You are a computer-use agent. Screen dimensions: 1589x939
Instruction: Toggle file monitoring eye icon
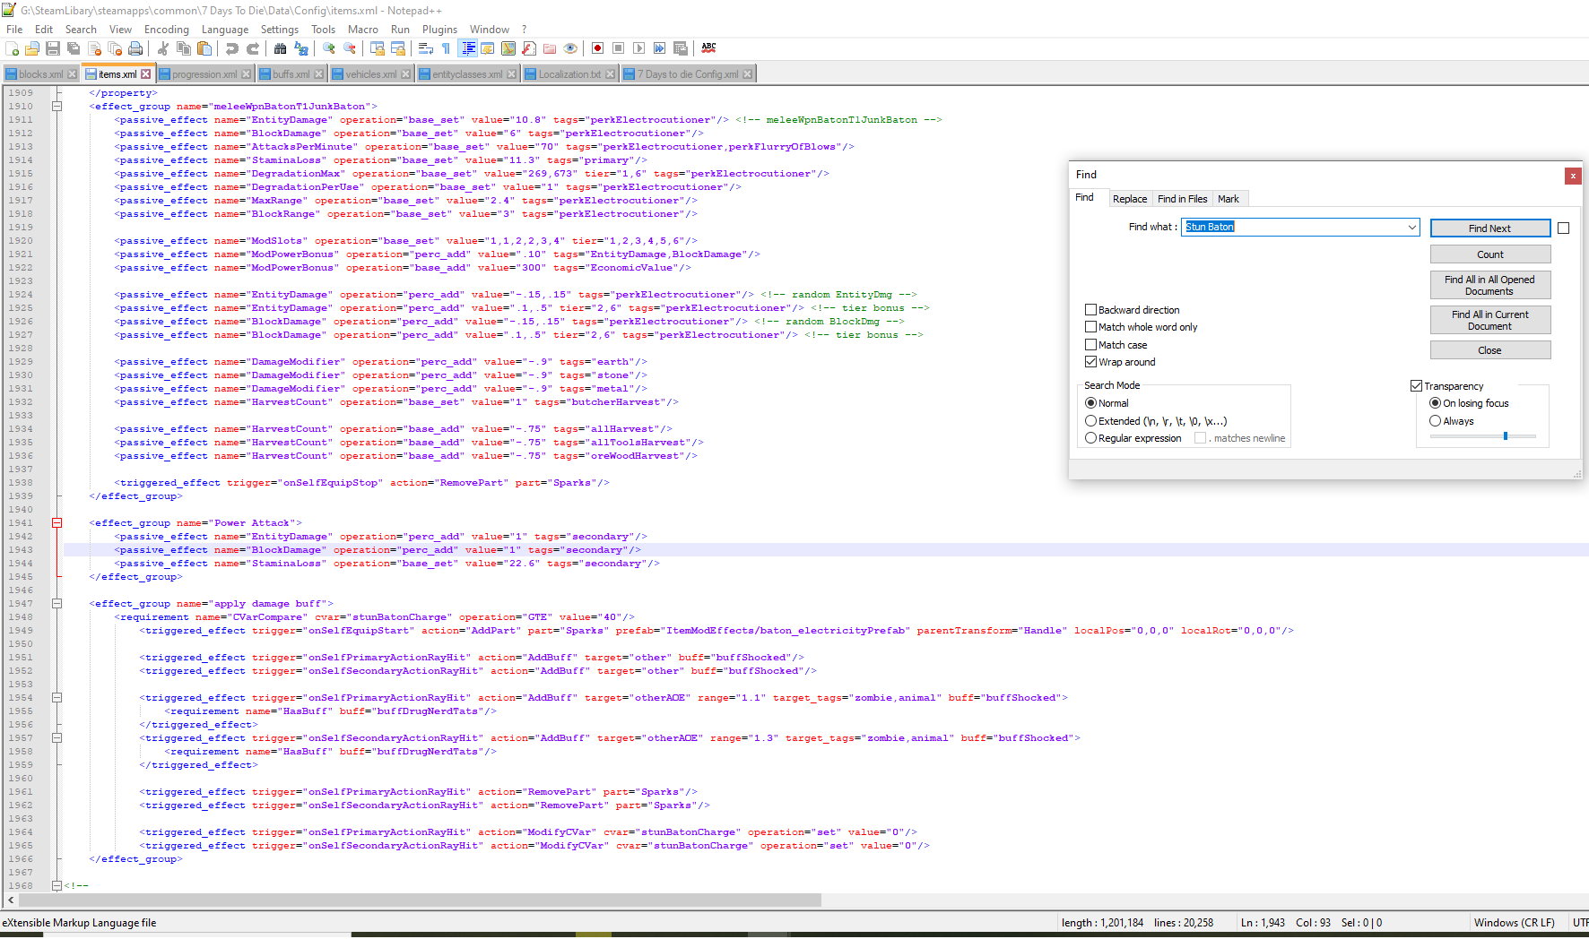[x=570, y=48]
